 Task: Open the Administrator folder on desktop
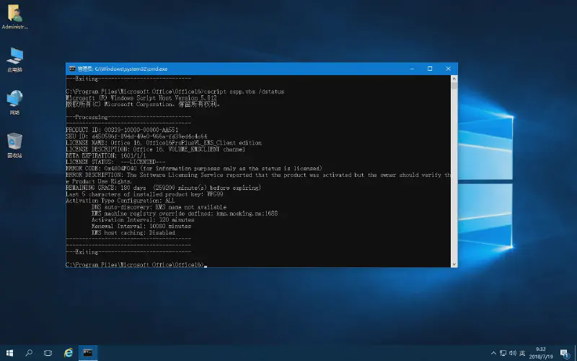(x=14, y=16)
